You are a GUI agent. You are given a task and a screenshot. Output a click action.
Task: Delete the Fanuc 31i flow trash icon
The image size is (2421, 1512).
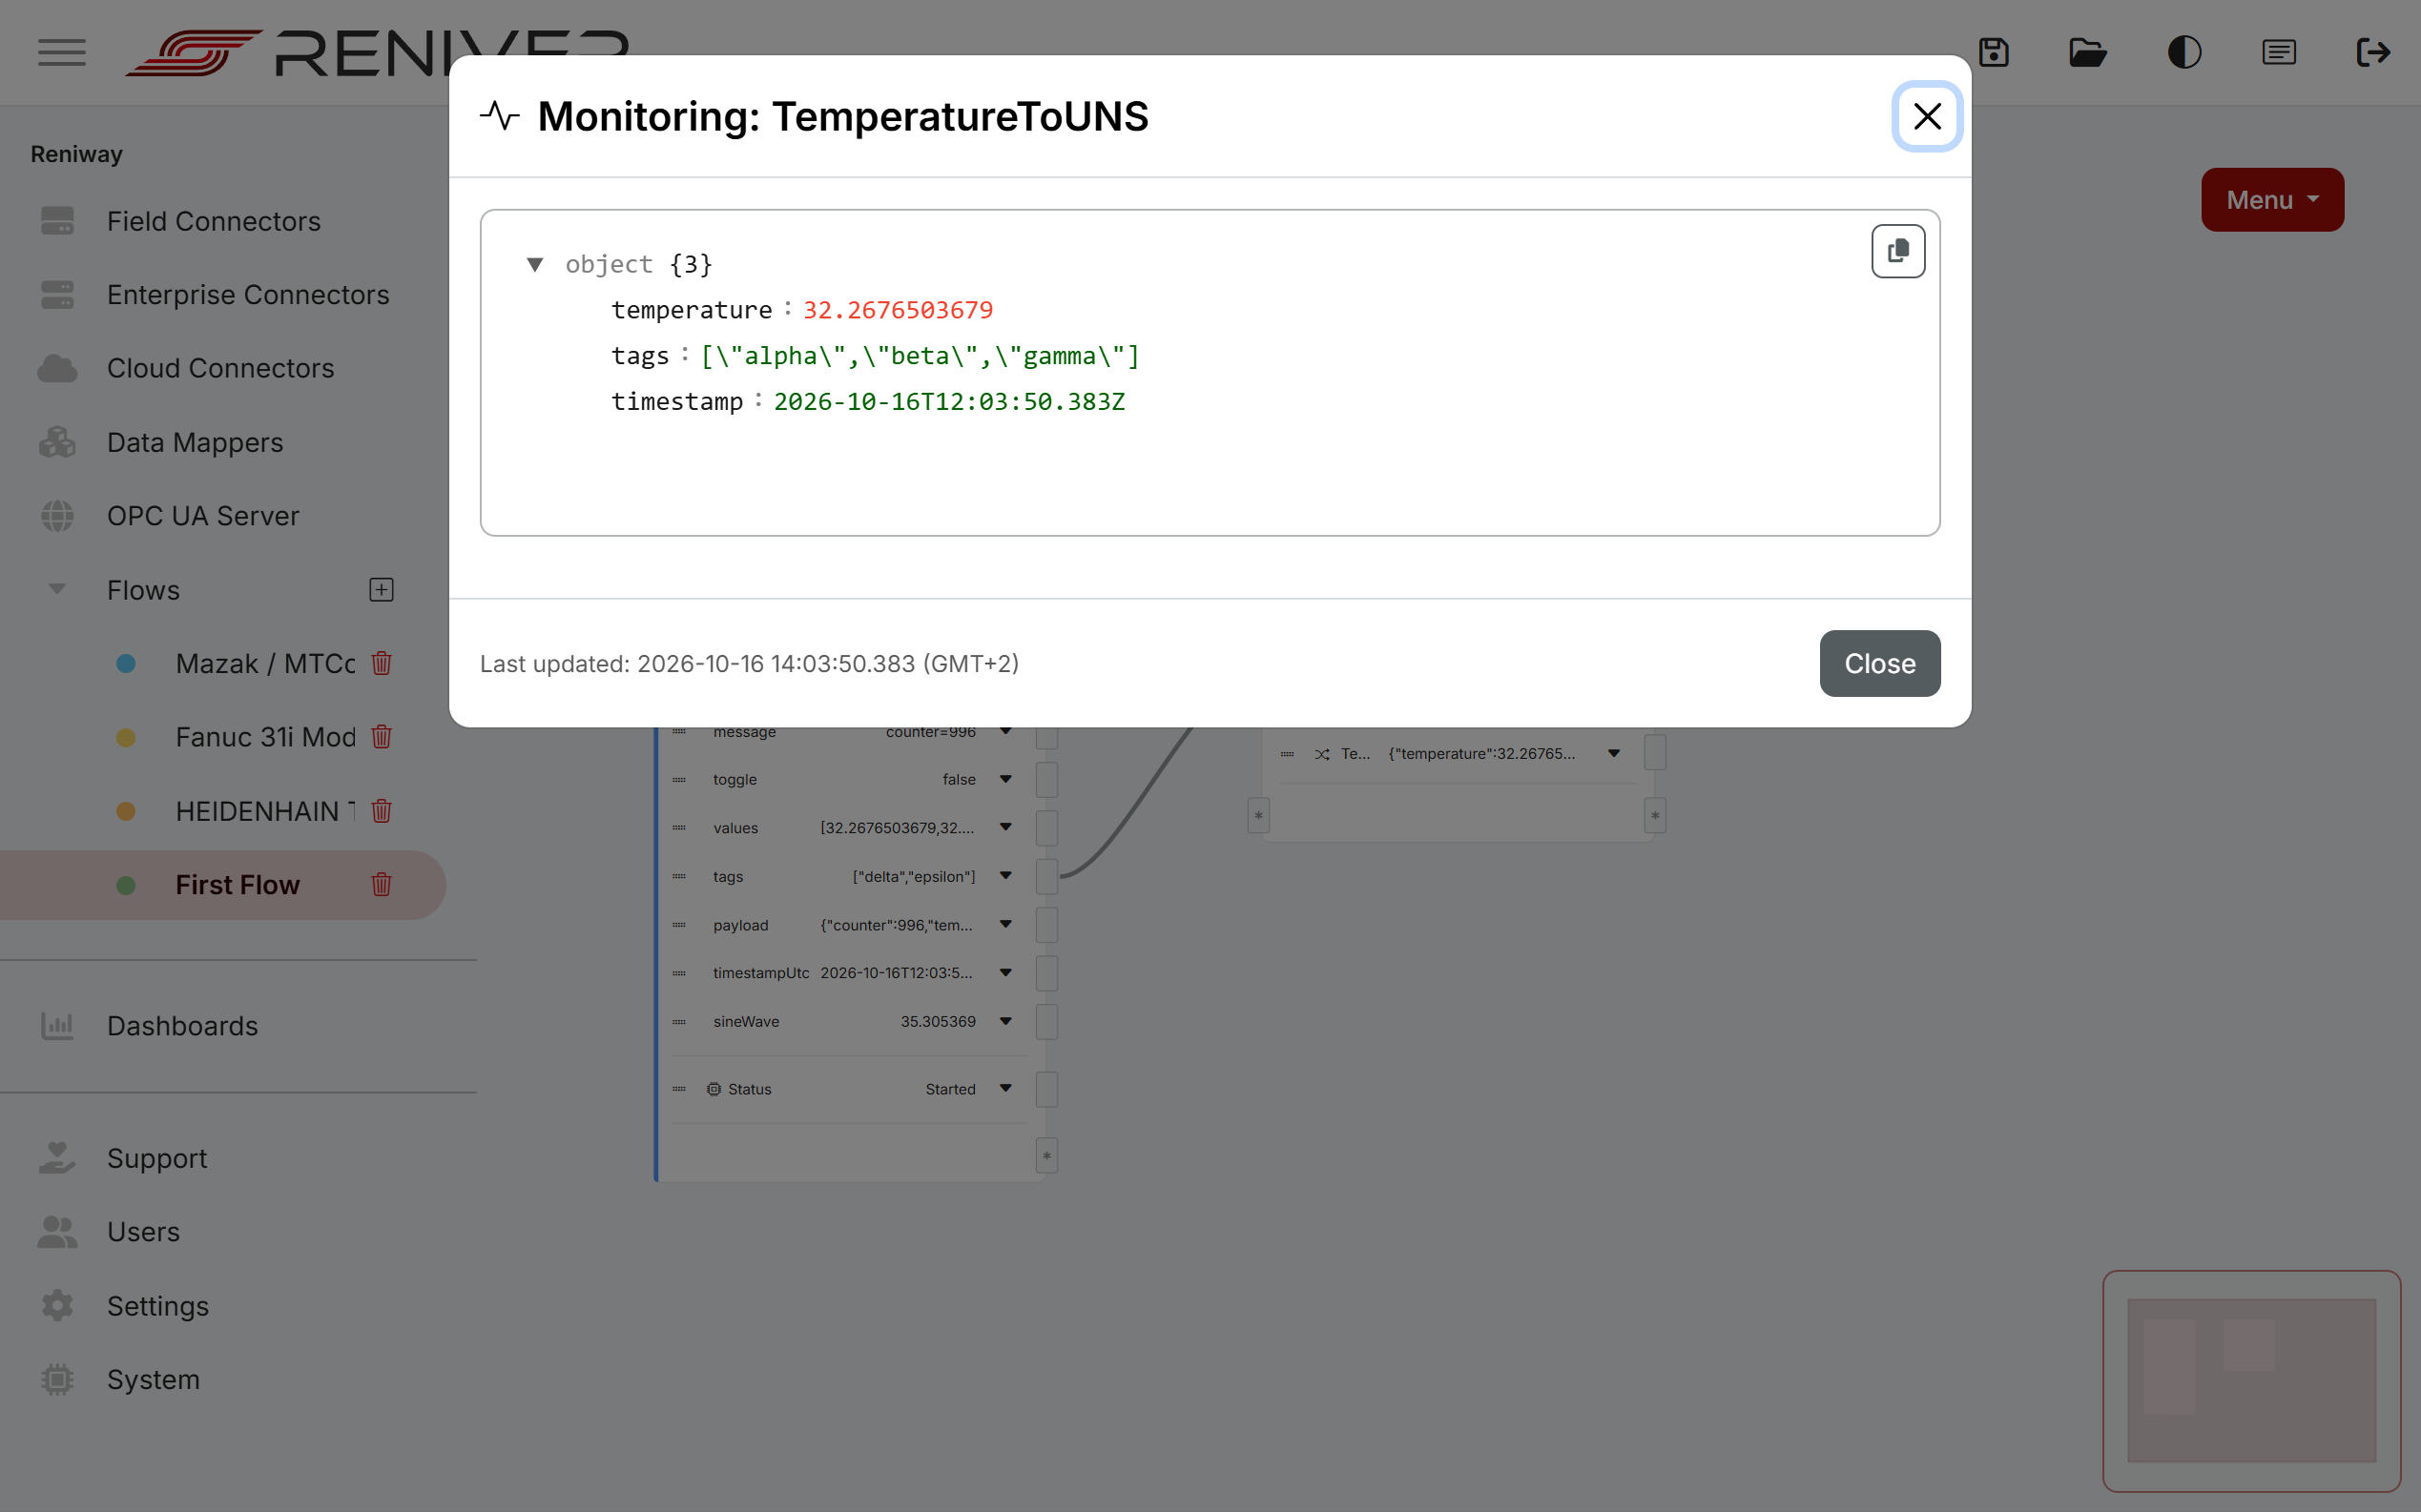(x=382, y=737)
